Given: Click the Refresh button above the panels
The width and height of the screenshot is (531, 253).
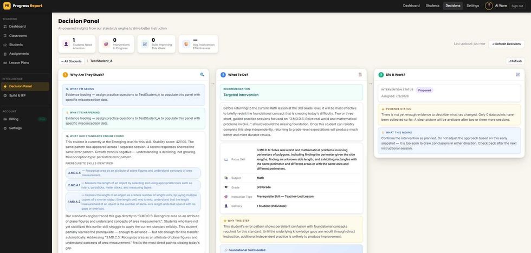Looking at the screenshot, I should pyautogui.click(x=515, y=61).
